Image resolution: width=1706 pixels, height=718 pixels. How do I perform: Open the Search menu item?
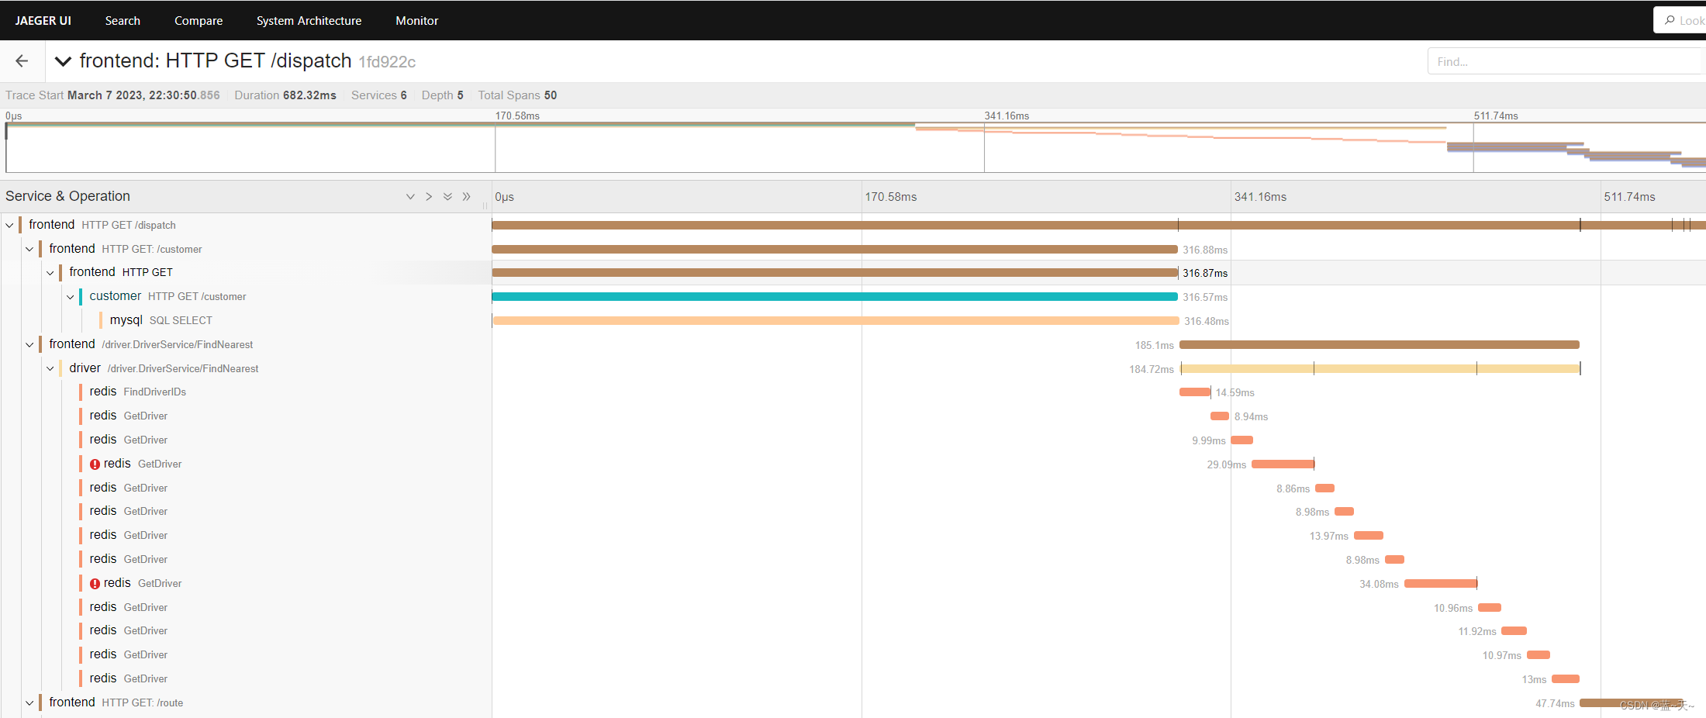tap(123, 20)
